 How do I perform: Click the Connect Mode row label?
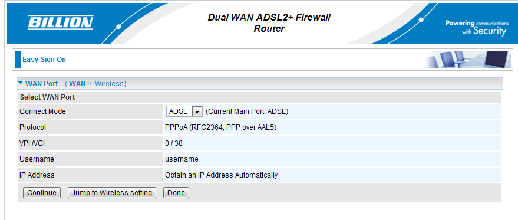(x=42, y=111)
